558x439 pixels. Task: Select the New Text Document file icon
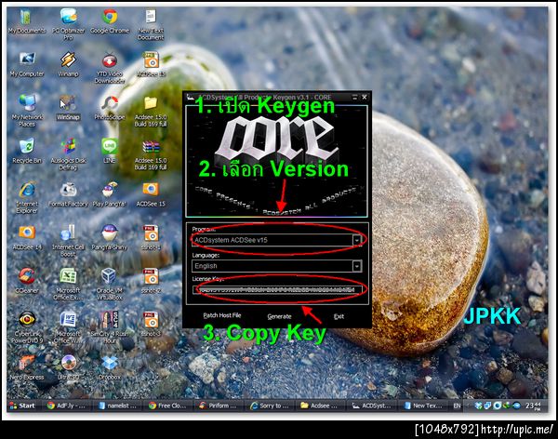[x=151, y=23]
